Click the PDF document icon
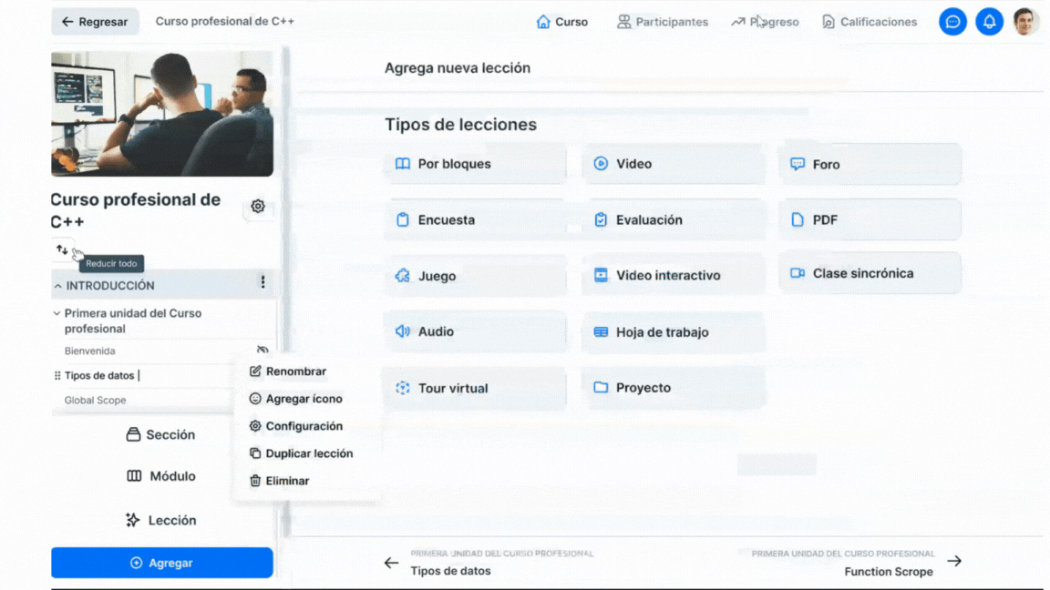Viewport: 1050px width, 590px height. coord(798,219)
